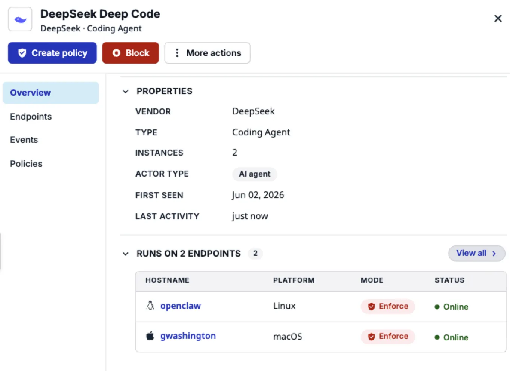Click Online status in gwashington row

452,337
